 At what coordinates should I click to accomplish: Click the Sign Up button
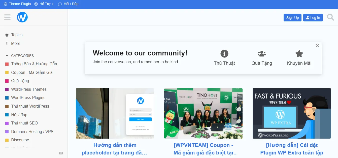[x=292, y=18]
